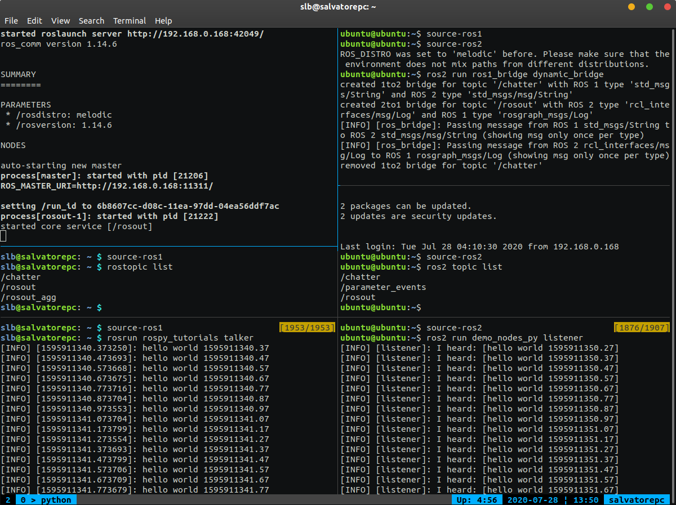Click 'started core service [/rosout]' line
The height and width of the screenshot is (505, 676).
(x=76, y=226)
